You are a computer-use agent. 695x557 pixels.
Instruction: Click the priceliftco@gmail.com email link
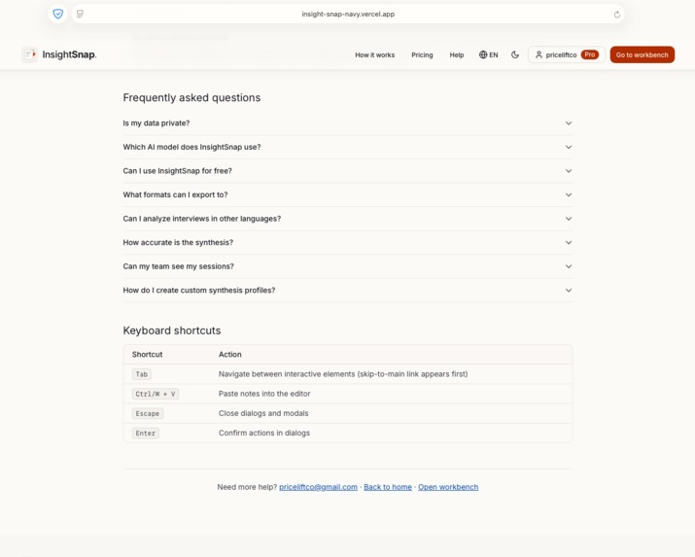point(318,487)
